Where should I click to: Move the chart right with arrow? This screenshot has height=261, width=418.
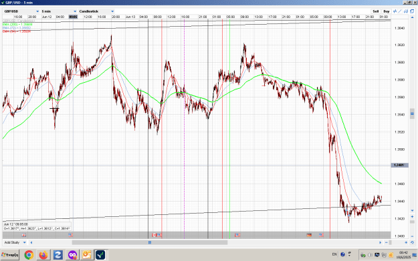pos(380,242)
